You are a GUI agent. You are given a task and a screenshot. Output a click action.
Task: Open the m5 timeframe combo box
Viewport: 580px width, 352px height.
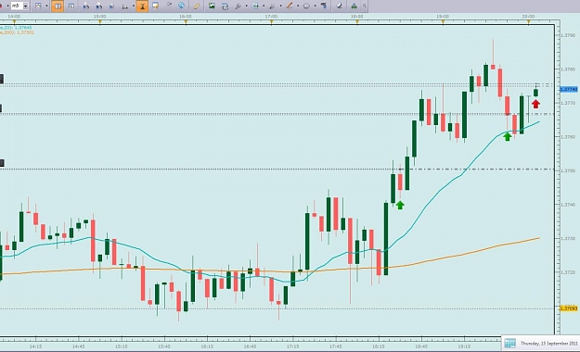[19, 6]
